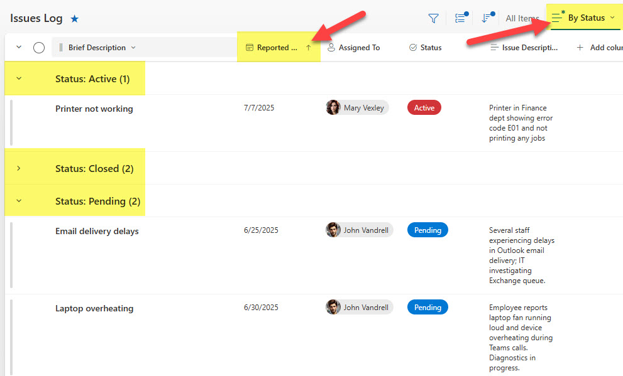Switch to the All Items view
The image size is (623, 376).
(x=522, y=18)
